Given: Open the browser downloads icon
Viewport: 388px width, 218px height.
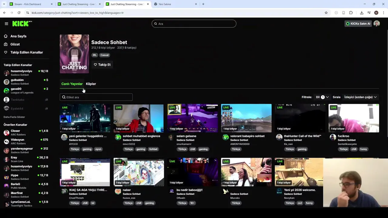Looking at the screenshot, I should 362,13.
